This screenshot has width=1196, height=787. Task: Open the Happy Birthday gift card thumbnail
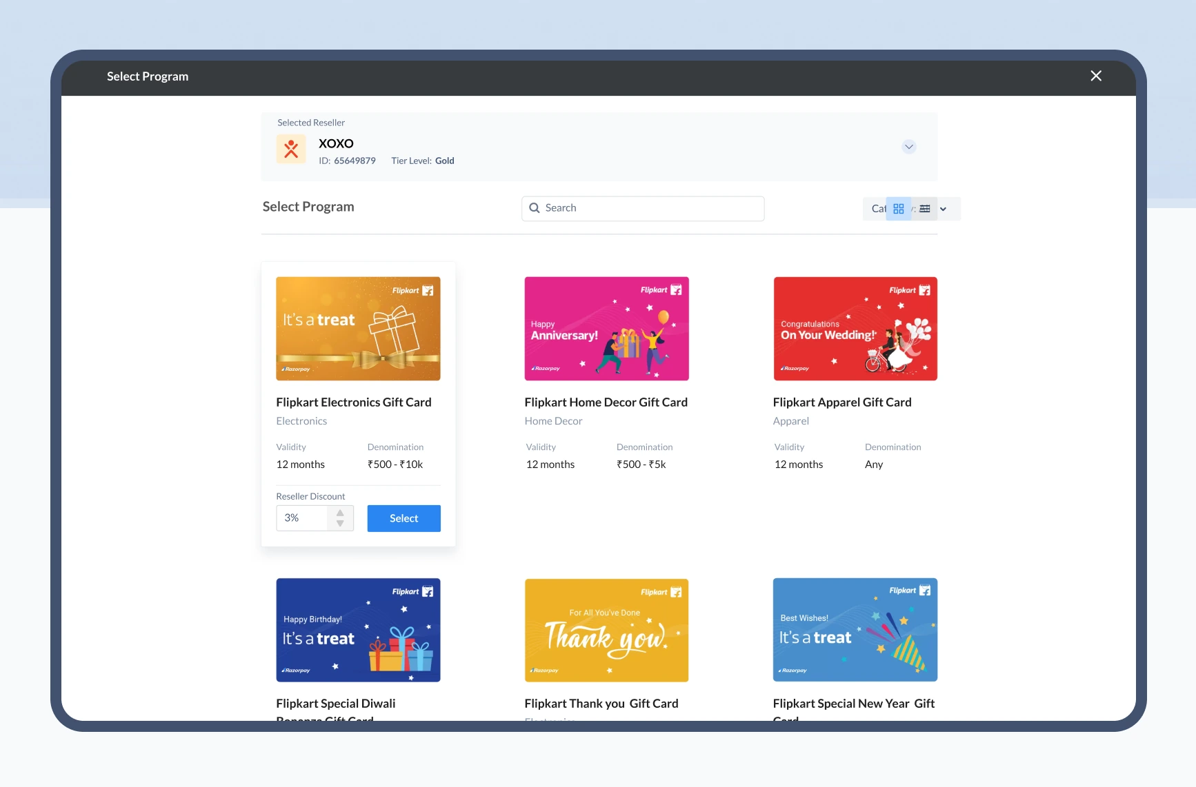[358, 630]
